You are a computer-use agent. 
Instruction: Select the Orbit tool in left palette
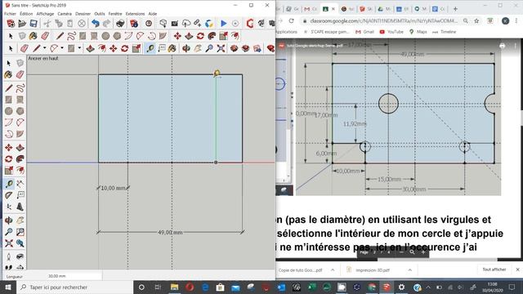(9, 220)
